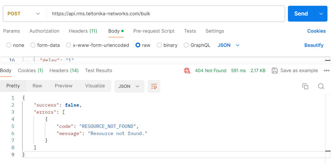Click the network security globe icon
This screenshot has height=165, width=333.
click(x=187, y=71)
